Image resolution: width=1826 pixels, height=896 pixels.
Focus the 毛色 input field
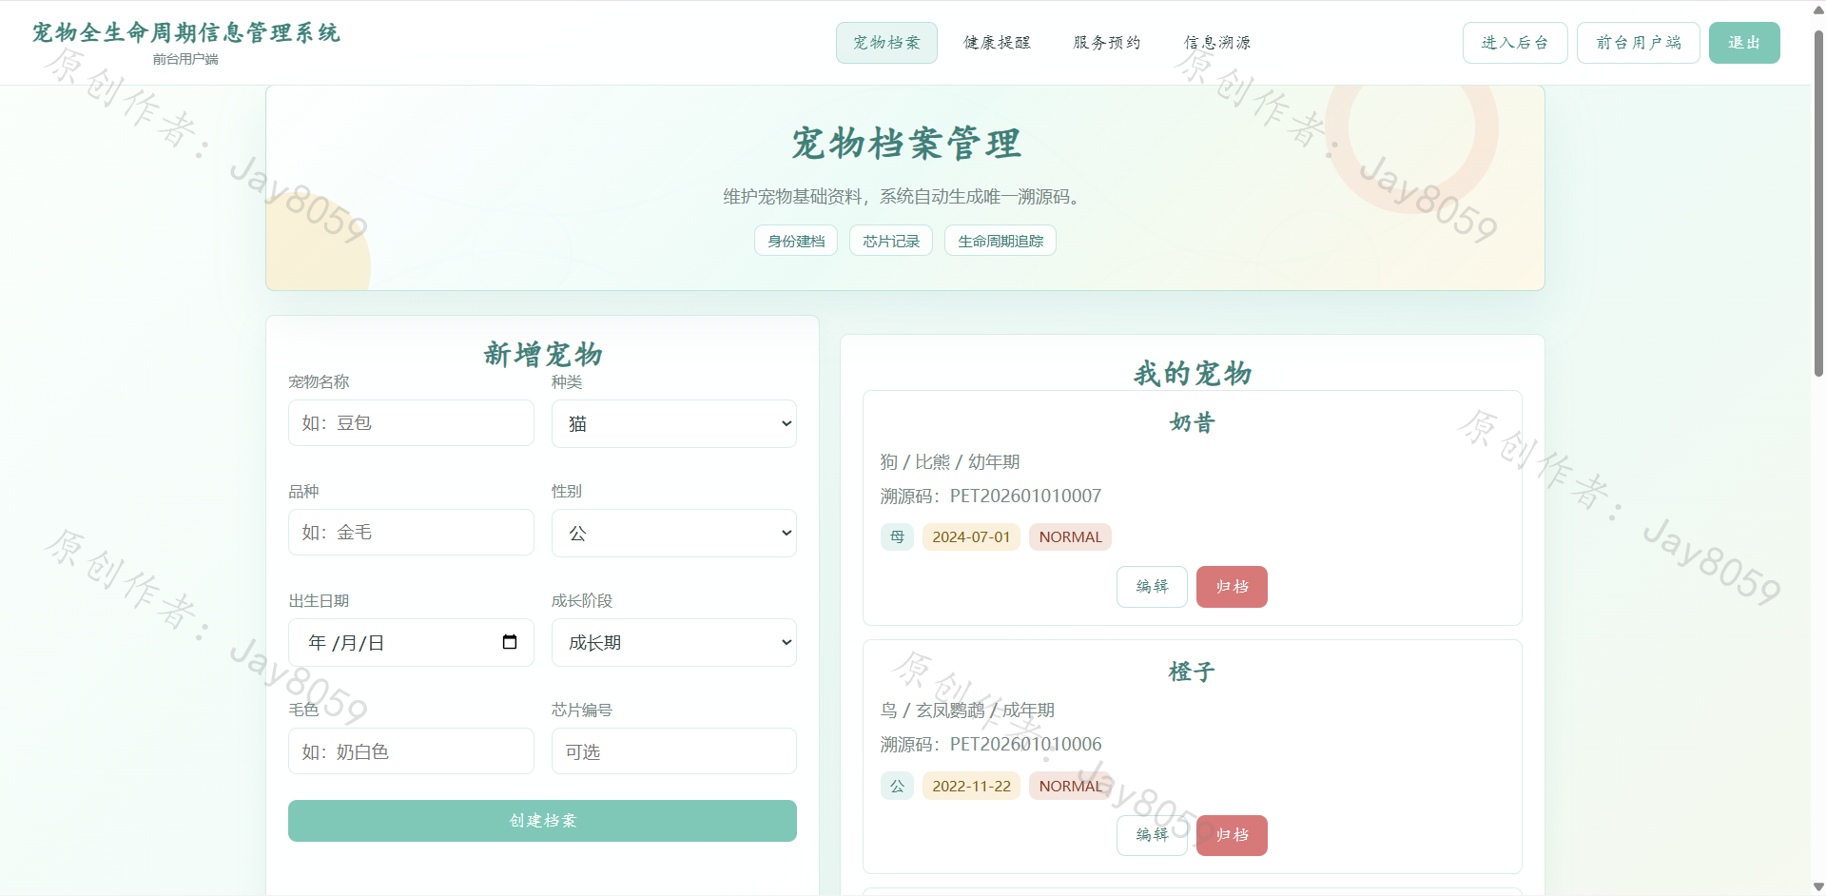411,751
